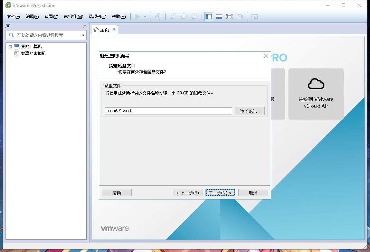Minimize the VMware Workstation window
Screen dimensions: 370x252
(328, 5)
